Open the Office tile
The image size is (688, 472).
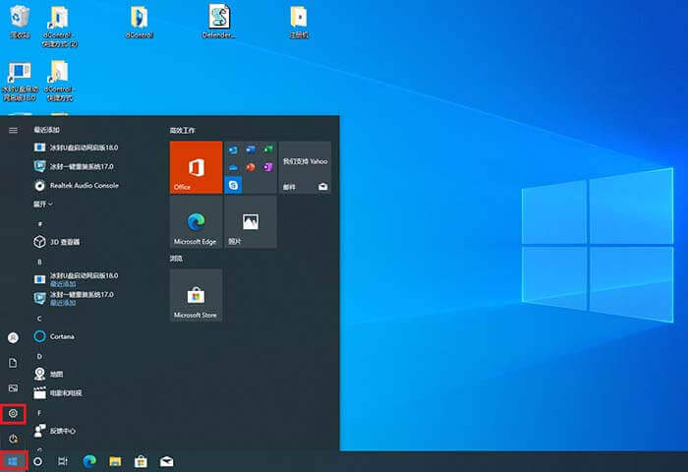pyautogui.click(x=196, y=167)
